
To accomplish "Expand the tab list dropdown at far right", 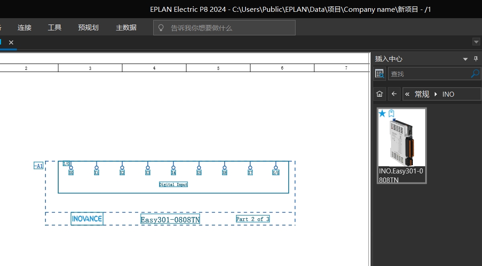I will point(476,42).
